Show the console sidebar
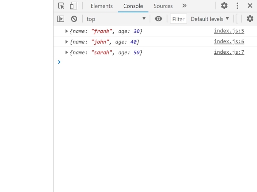Viewport: 257px width, 192px height. point(61,19)
